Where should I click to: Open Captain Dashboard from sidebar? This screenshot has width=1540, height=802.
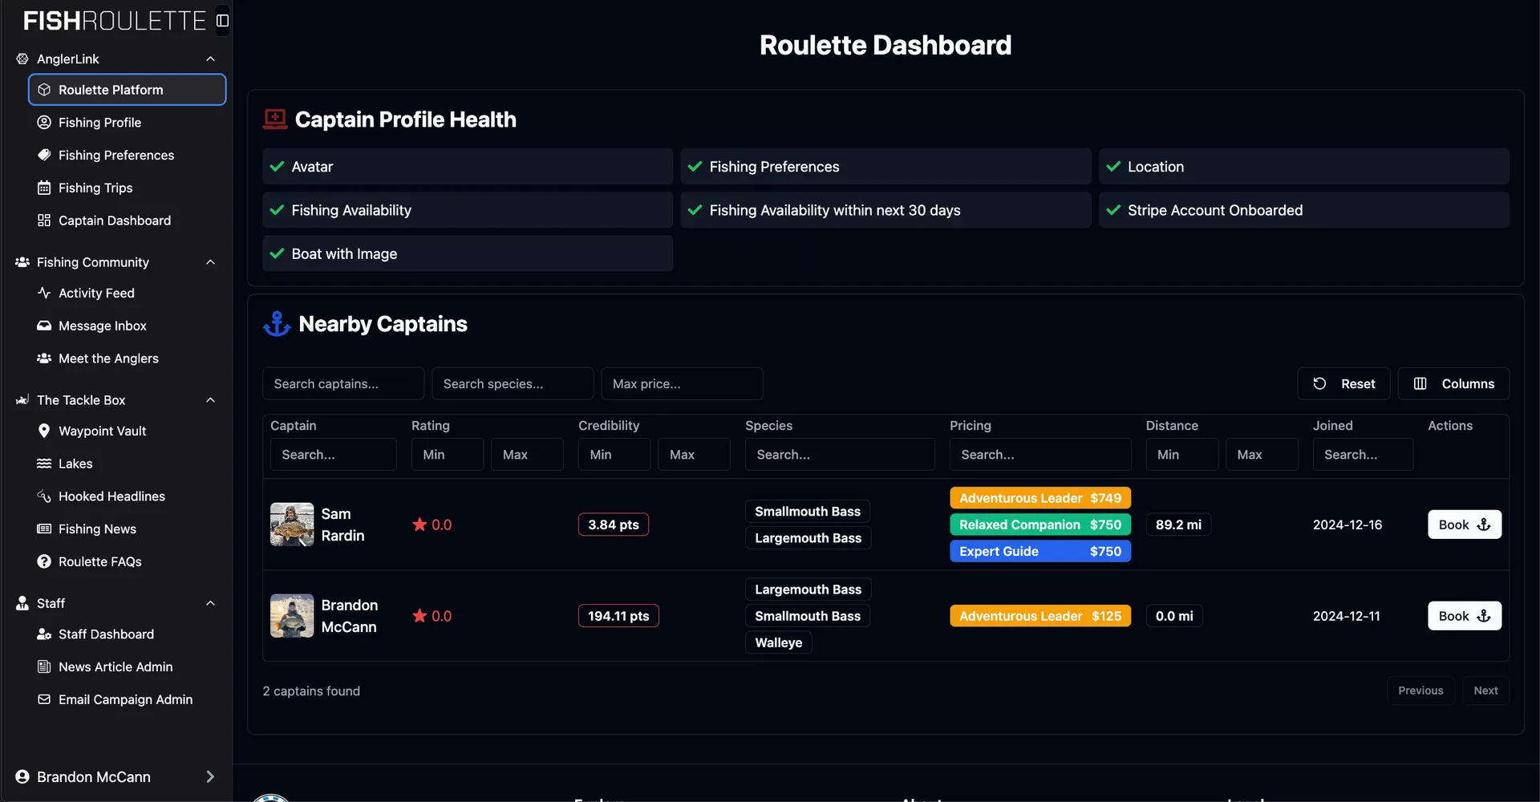(x=114, y=221)
